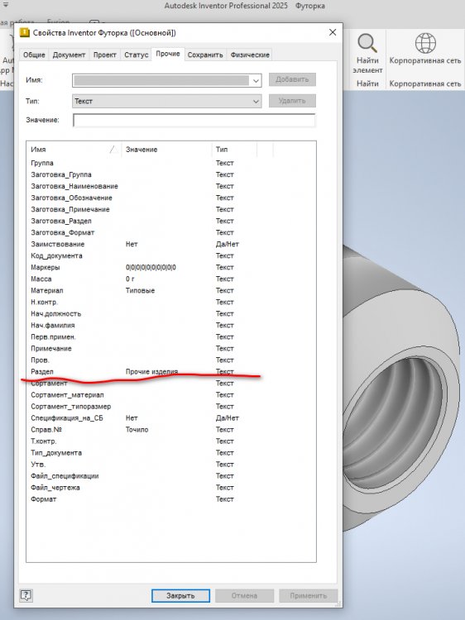Click into the Значение input field
This screenshot has width=465, height=620.
click(194, 120)
